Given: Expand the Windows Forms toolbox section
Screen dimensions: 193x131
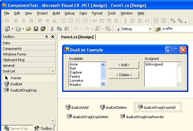Looking at the screenshot, I should click(29, 54).
